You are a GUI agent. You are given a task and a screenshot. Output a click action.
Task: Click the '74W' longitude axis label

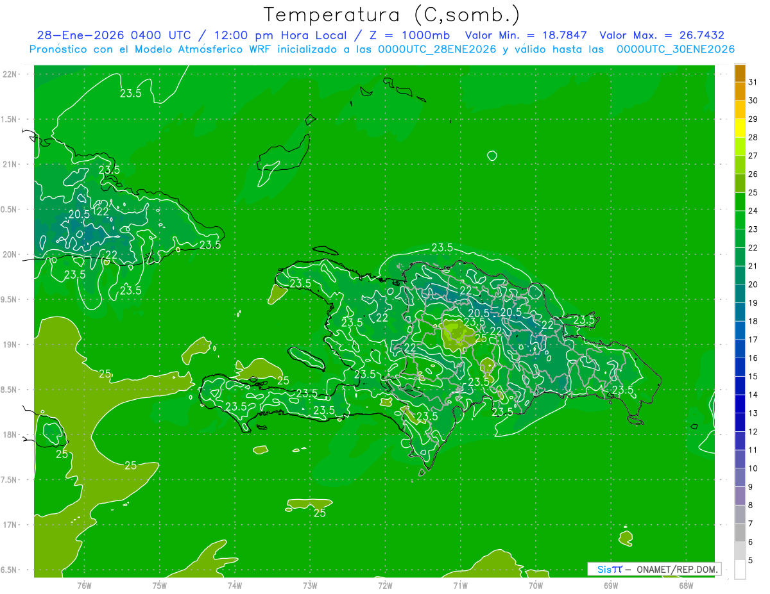(x=235, y=586)
